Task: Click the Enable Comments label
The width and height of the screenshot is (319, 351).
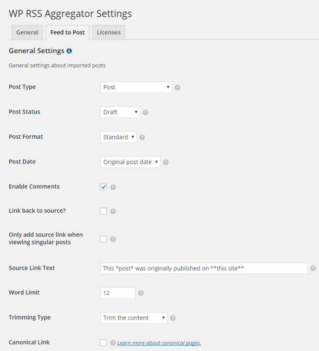Action: tap(34, 186)
